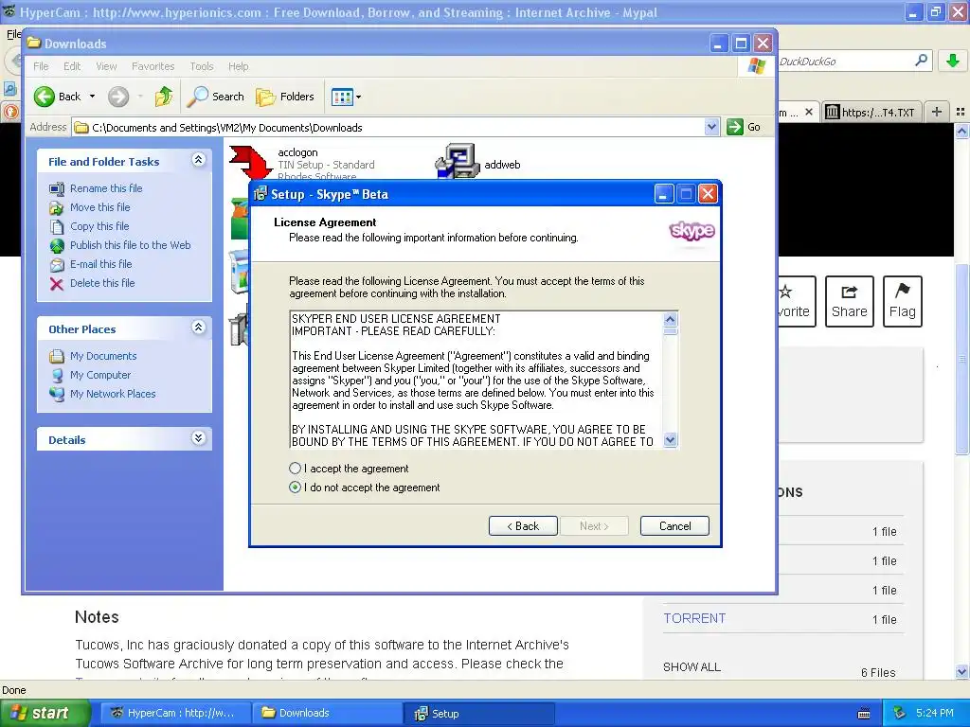Collapse the File and Folder Tasks panel
This screenshot has height=727, width=970.
pyautogui.click(x=199, y=160)
